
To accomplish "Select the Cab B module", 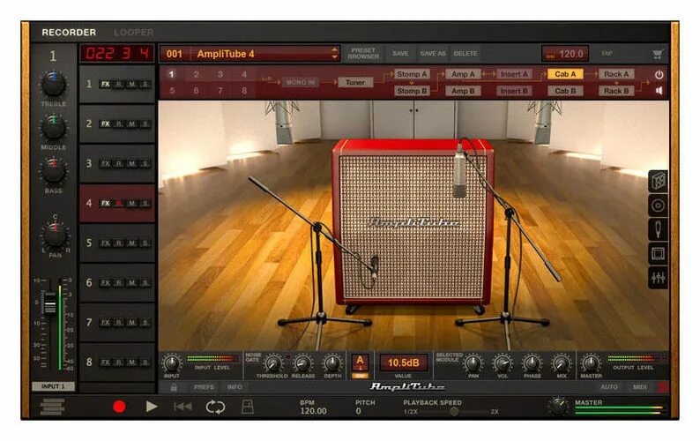I will pyautogui.click(x=565, y=91).
